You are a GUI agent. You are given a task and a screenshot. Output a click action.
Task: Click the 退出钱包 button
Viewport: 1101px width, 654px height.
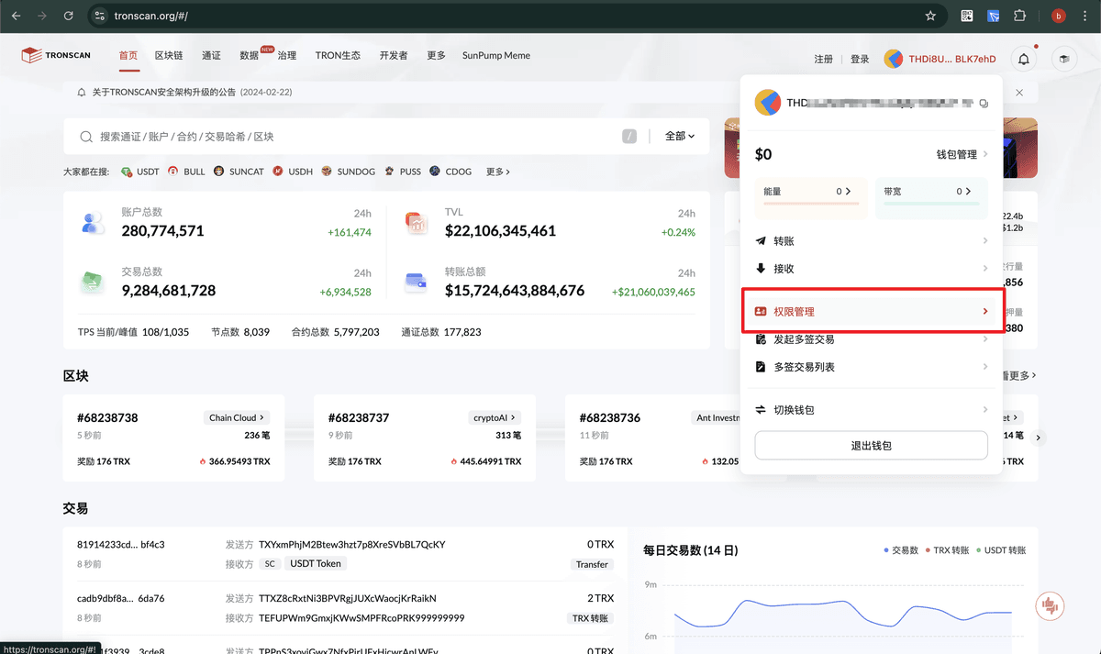[x=870, y=446]
